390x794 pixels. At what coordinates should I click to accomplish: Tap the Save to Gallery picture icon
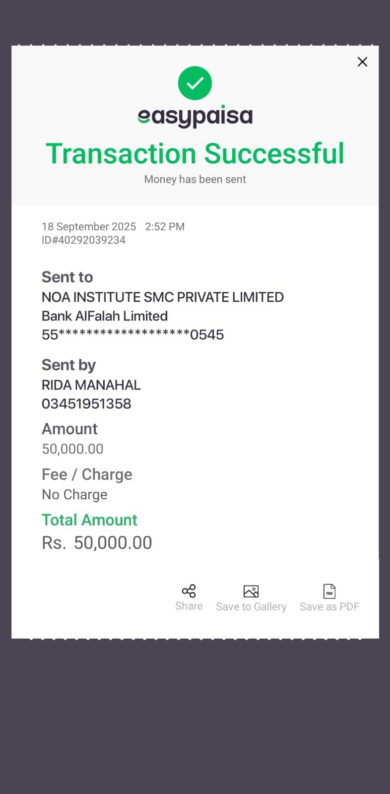coord(251,591)
